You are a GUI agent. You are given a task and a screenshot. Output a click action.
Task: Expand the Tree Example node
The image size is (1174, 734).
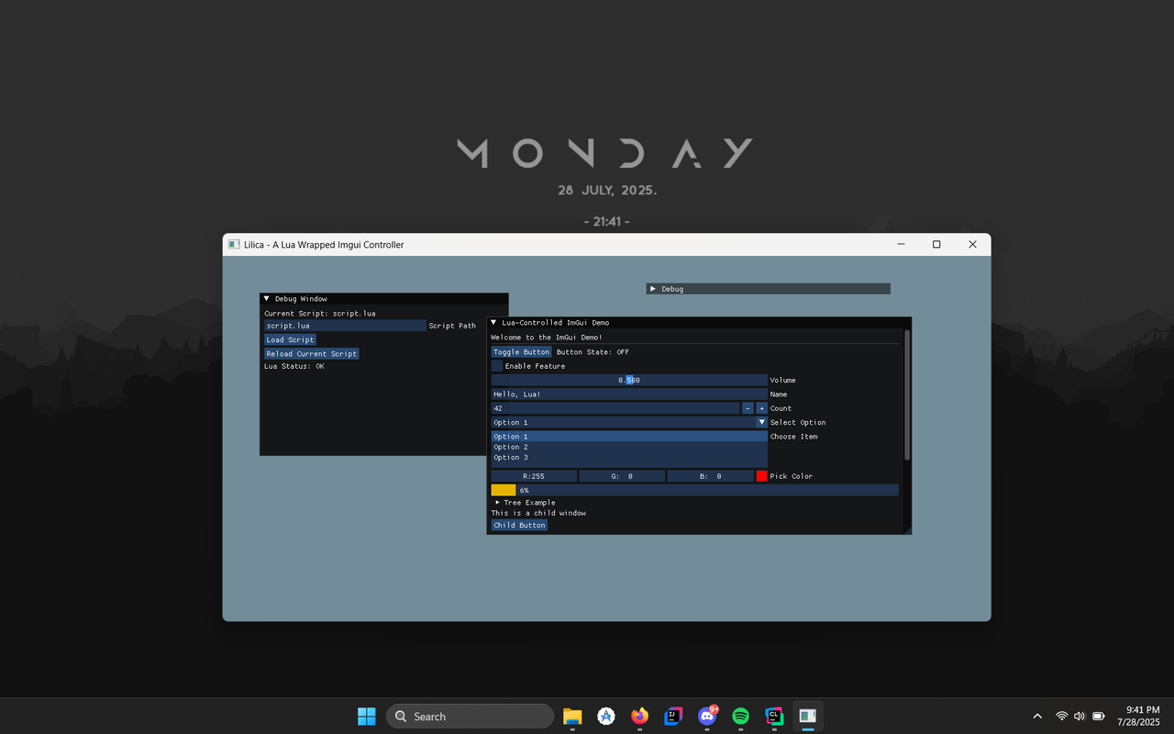497,503
